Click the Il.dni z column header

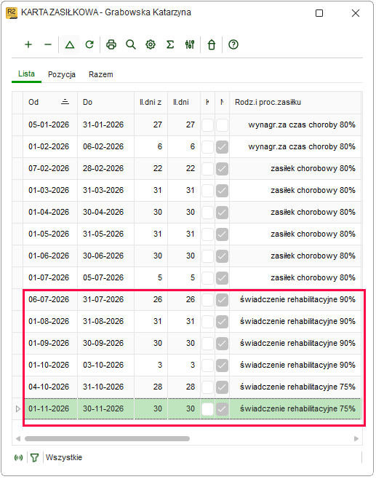[151, 103]
